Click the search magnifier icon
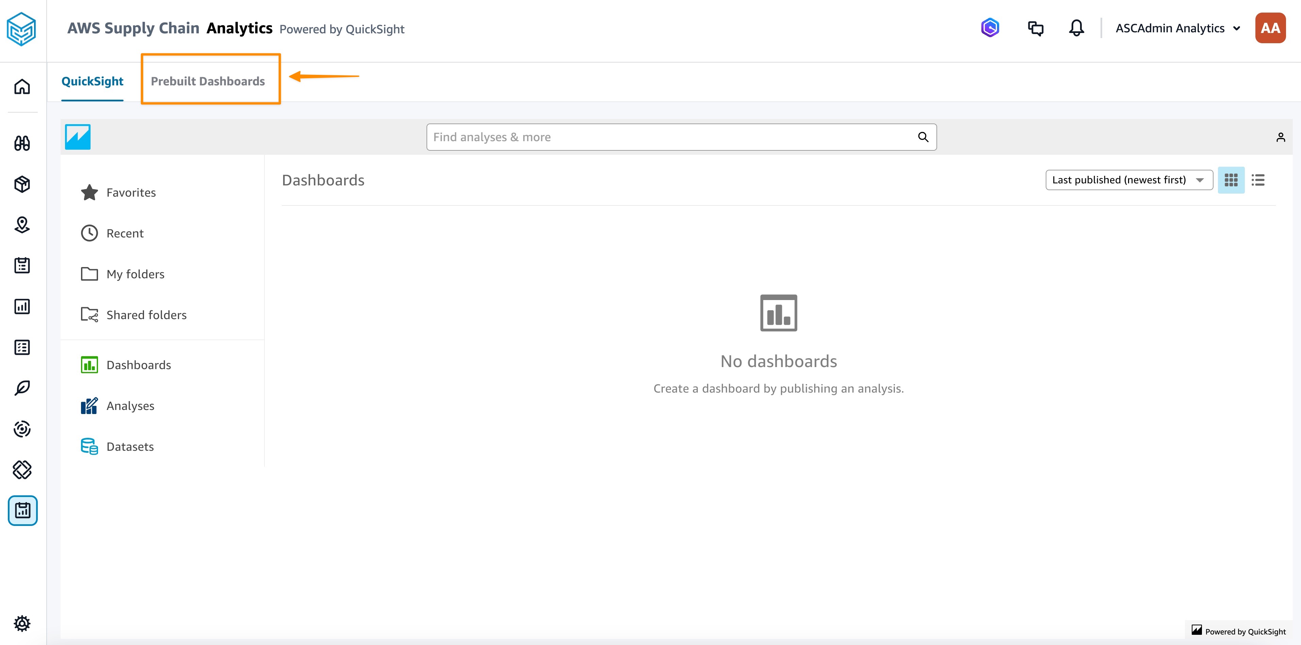The width and height of the screenshot is (1301, 645). click(923, 137)
